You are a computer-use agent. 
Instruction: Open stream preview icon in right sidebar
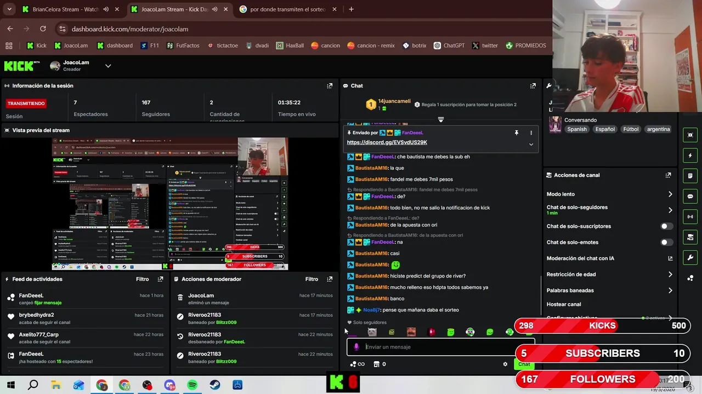690,135
